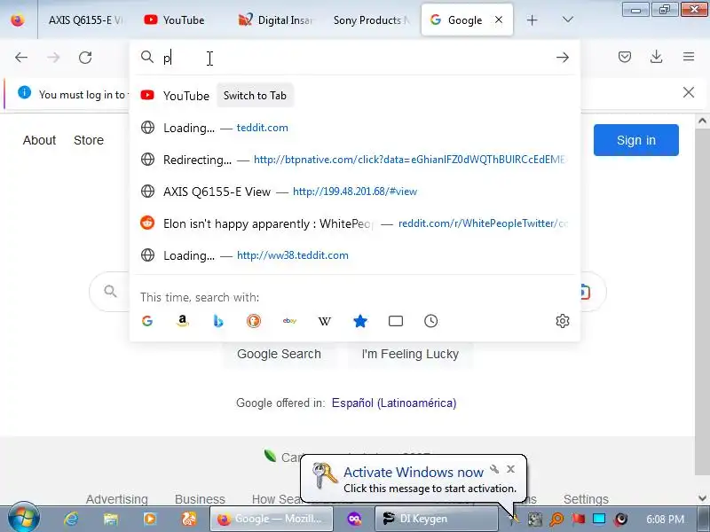710x532 pixels.
Task: Switch to the Digital Insanity tab
Action: (x=275, y=20)
